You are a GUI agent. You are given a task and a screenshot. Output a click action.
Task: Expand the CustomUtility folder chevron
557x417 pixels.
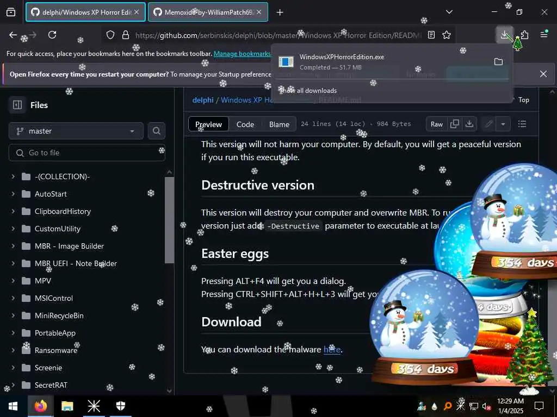(13, 229)
